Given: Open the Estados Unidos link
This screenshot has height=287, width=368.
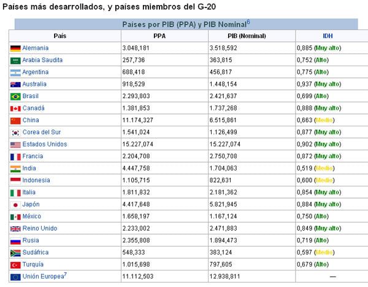Looking at the screenshot, I should click(45, 145).
